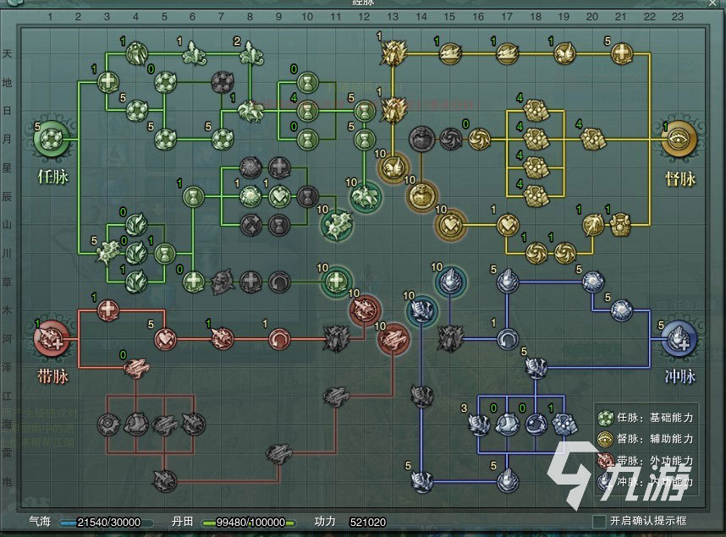Click the blue fist node at level 1
Viewport: 726px width, 537px height.
click(565, 424)
